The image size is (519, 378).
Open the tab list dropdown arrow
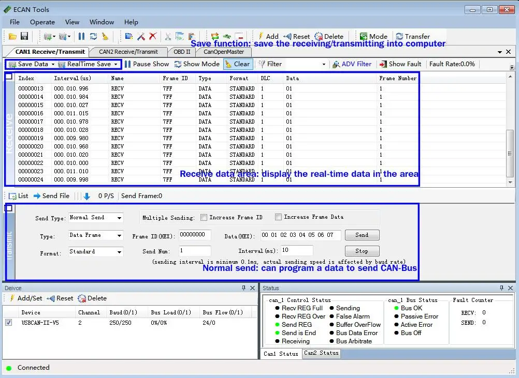tap(499, 52)
